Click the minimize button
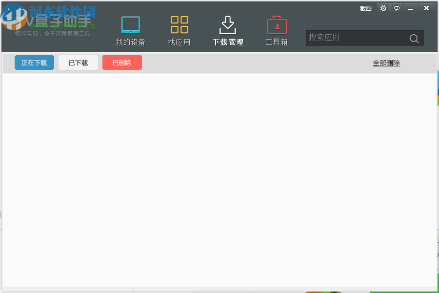 tap(410, 8)
